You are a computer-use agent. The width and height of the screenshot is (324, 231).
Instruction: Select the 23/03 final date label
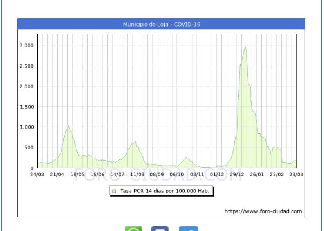(x=296, y=174)
